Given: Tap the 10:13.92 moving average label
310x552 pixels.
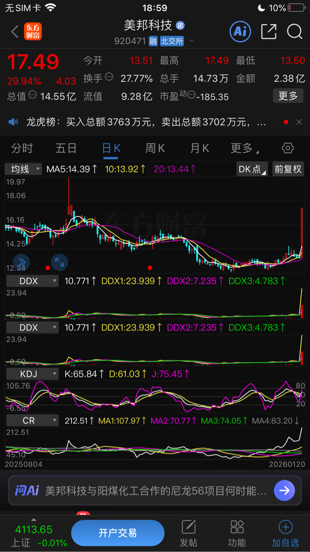Looking at the screenshot, I should tap(125, 169).
